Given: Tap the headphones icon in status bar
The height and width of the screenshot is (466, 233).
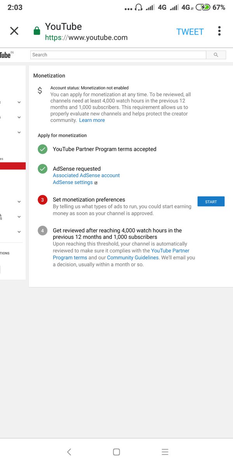Looking at the screenshot, I should point(139,7).
